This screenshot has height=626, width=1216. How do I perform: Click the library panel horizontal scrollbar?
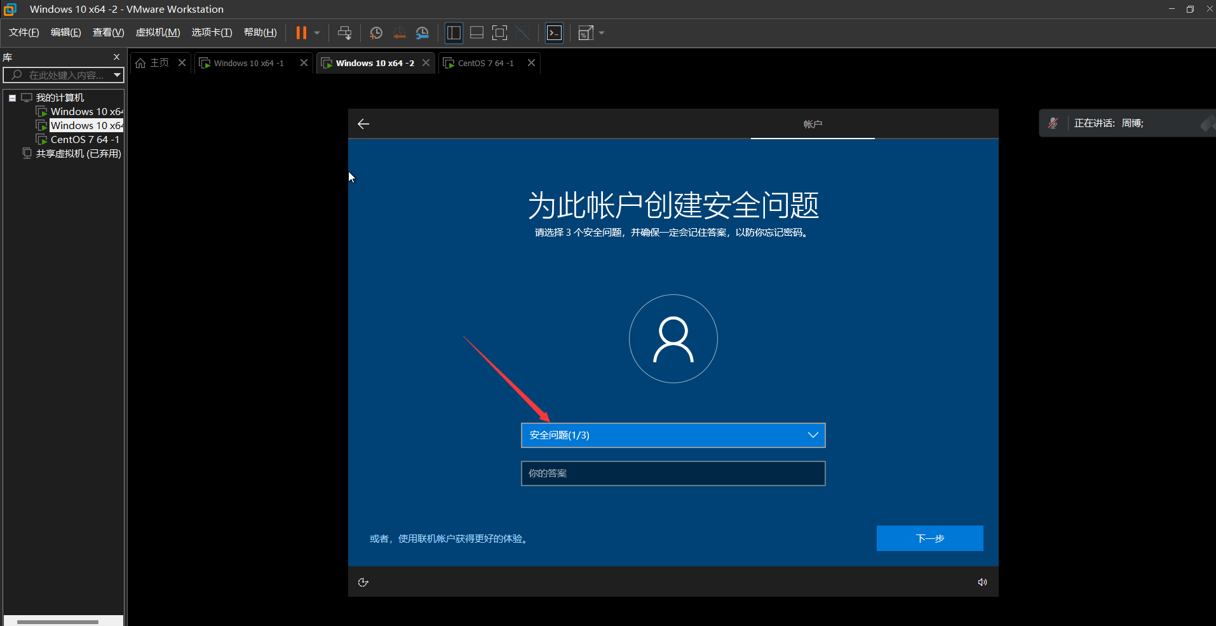coord(58,622)
